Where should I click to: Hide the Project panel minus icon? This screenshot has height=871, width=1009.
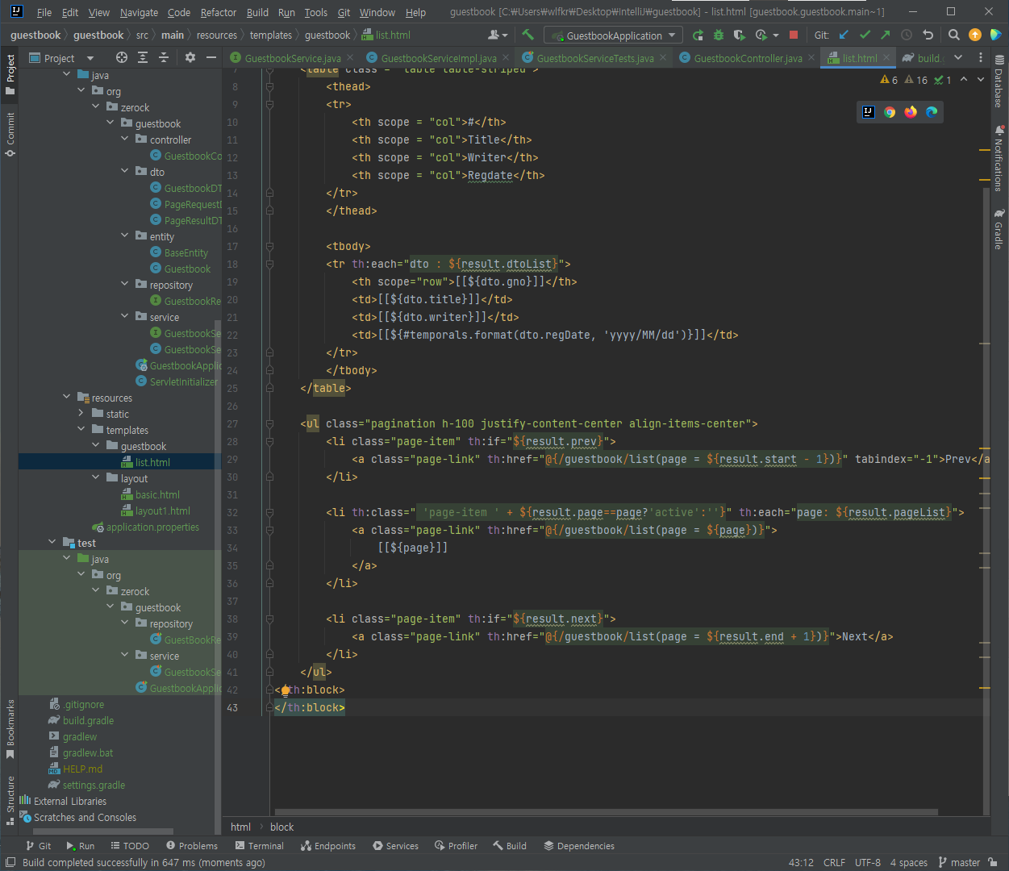click(x=211, y=57)
